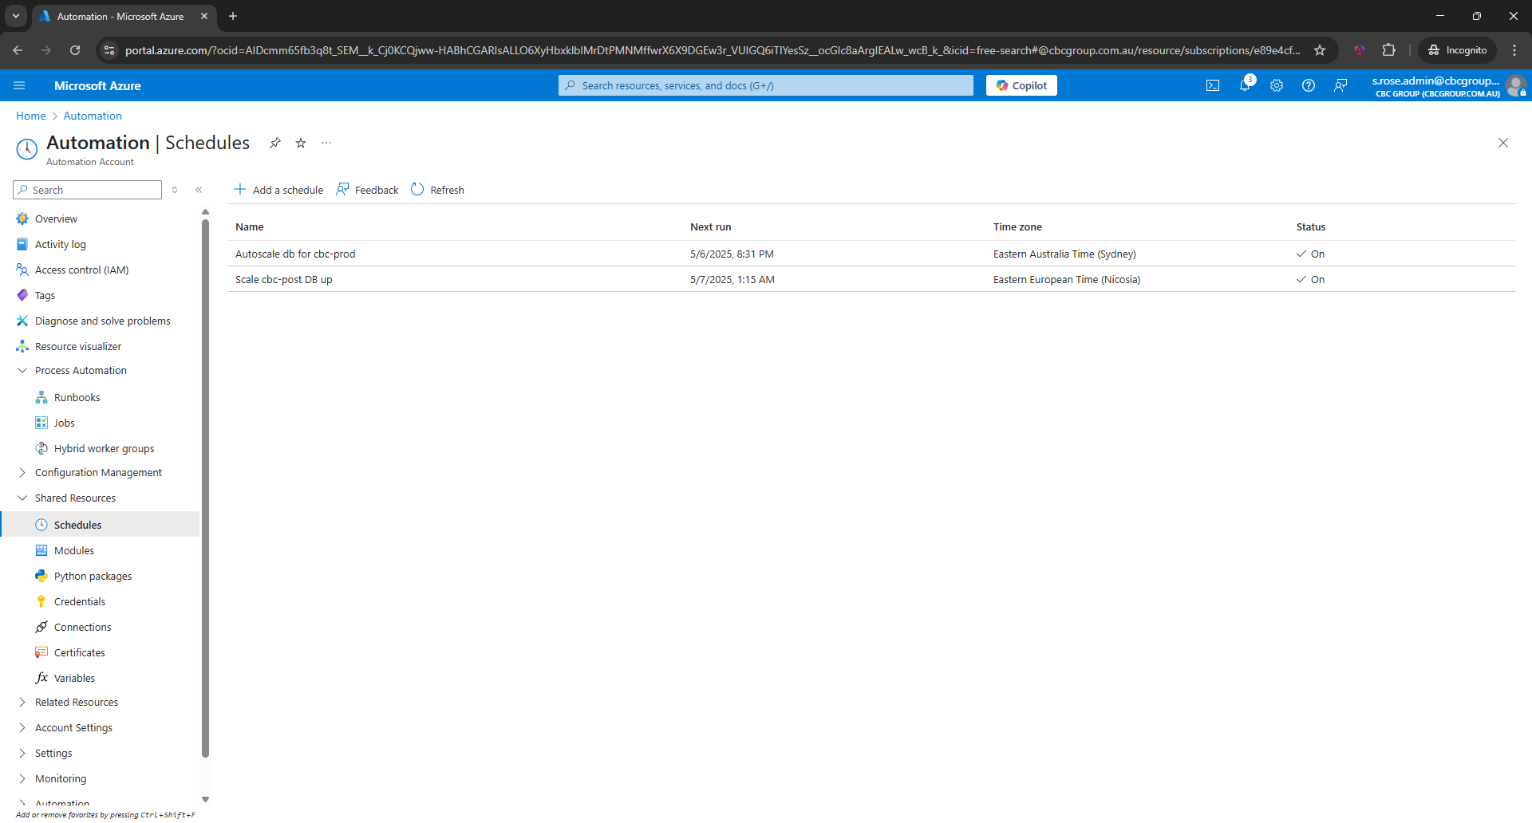
Task: Refresh the schedules list
Action: pos(437,190)
